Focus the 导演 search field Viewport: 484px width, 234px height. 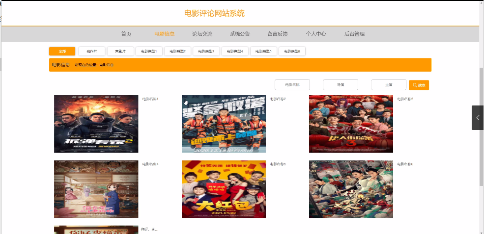click(x=341, y=85)
